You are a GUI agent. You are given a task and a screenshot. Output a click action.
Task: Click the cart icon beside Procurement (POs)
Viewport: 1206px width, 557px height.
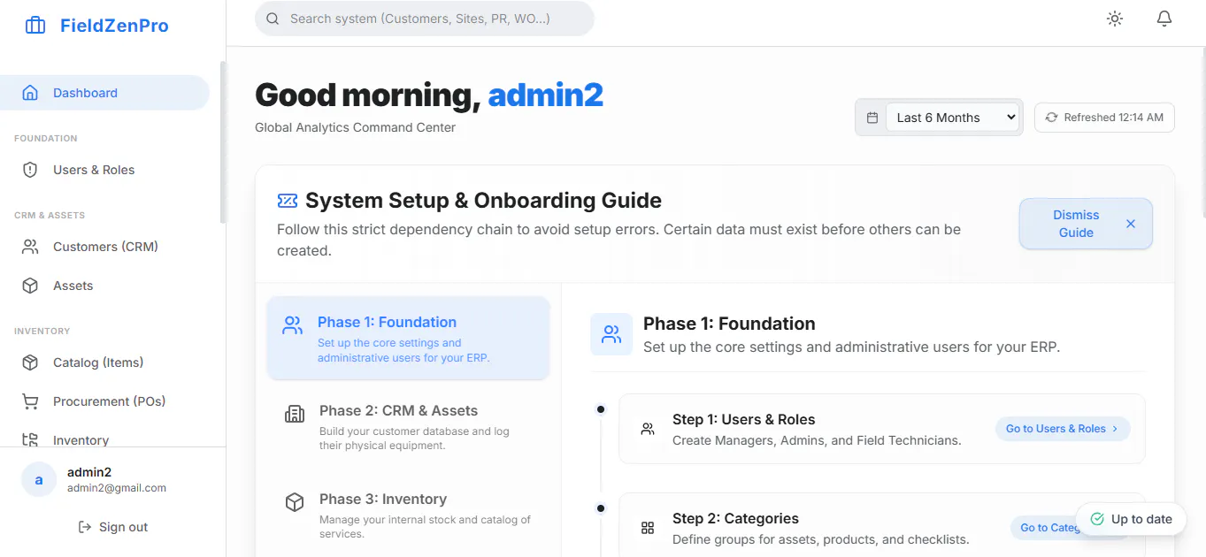click(30, 401)
